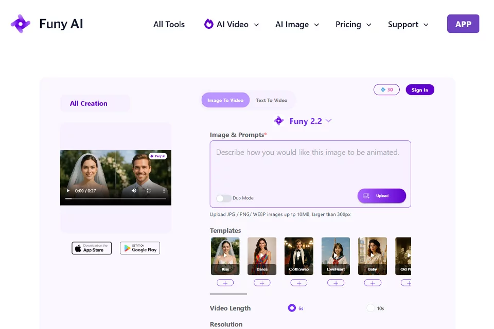Select the Kiss template thumbnail
The image size is (494, 329).
point(225,256)
